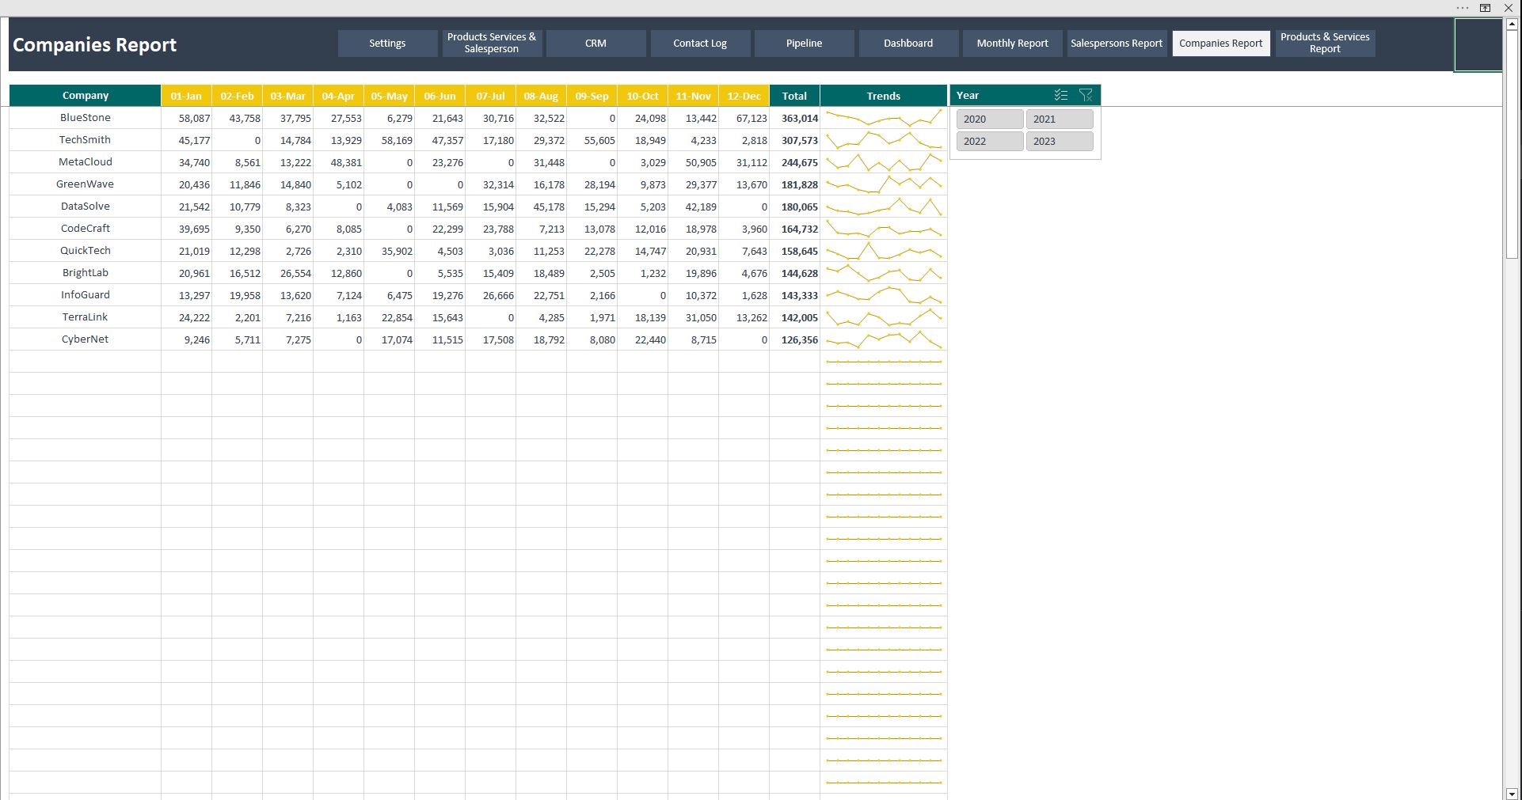The height and width of the screenshot is (800, 1522).
Task: Click the scroll down arrow
Action: coord(1512,793)
